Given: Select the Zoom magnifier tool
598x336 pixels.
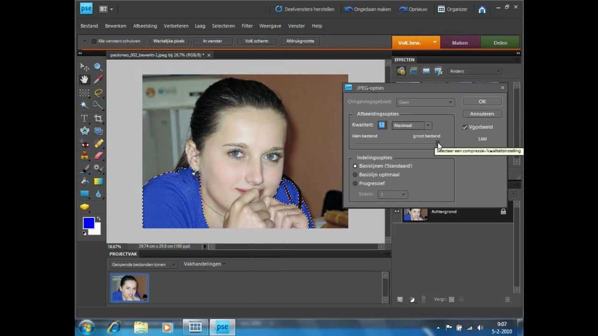Looking at the screenshot, I should click(98, 67).
